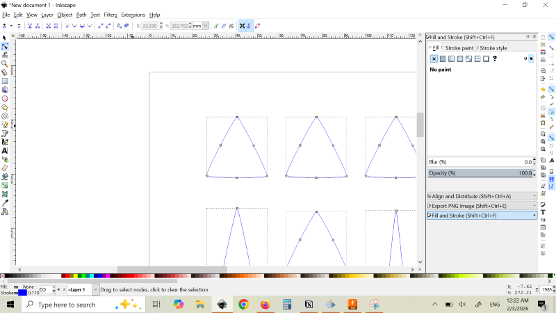Adjust the X coordinate stepper
Screen dimensions: 556x313
161,26
